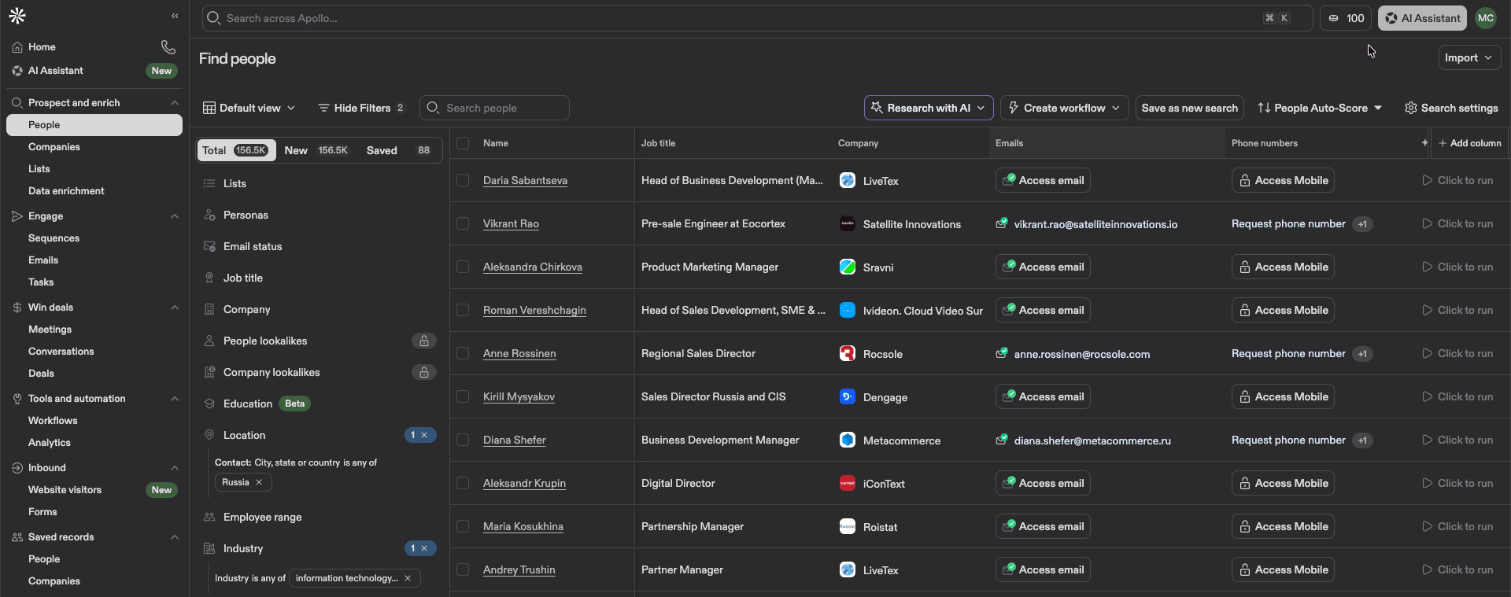Viewport: 1511px width, 597px height.
Task: Collapse the Tools and automation section
Action: coord(175,399)
